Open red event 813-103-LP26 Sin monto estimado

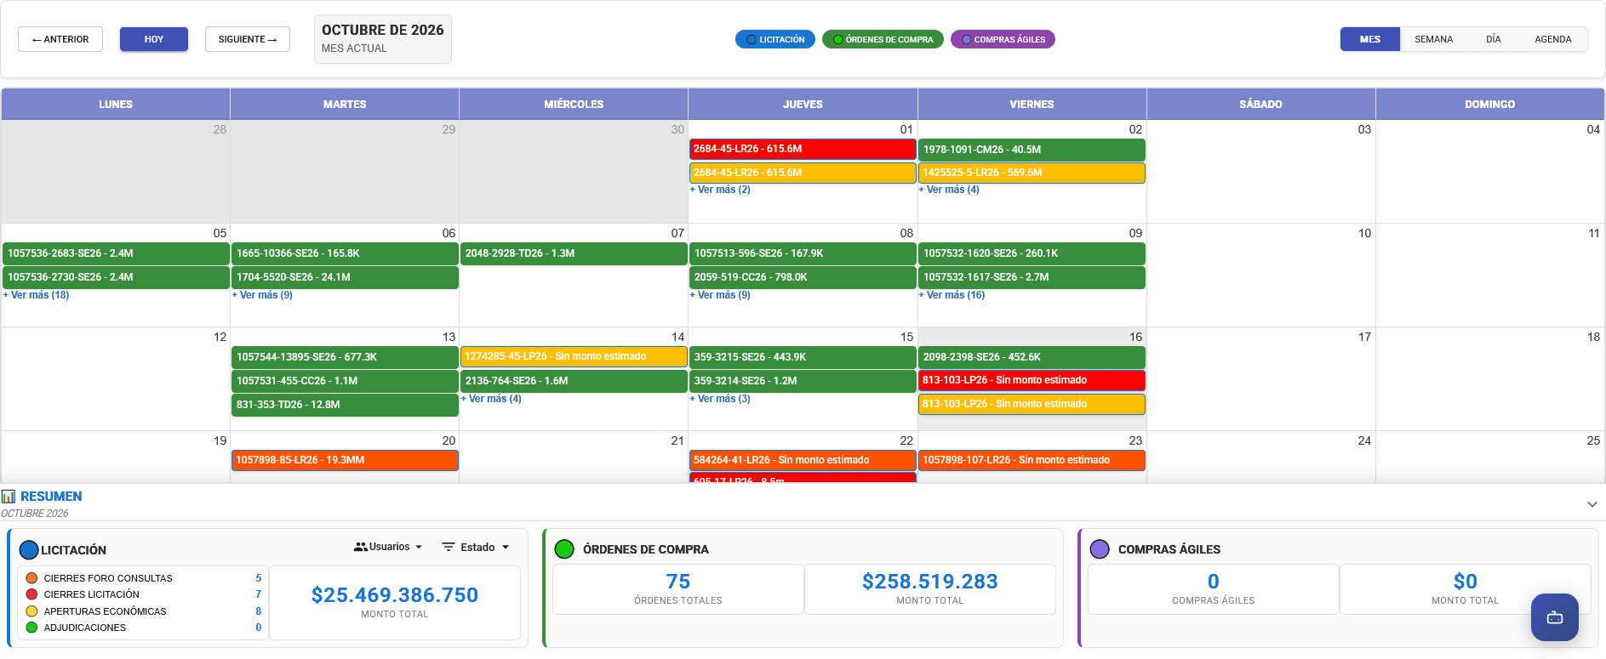(1032, 380)
